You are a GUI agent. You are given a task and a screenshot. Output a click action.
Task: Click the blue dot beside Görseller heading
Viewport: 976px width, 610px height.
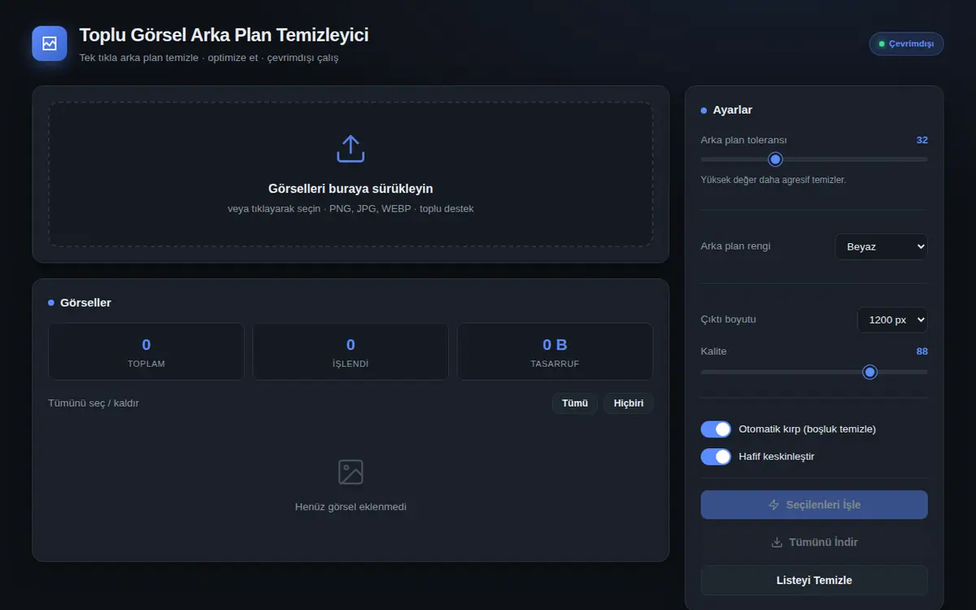click(51, 303)
